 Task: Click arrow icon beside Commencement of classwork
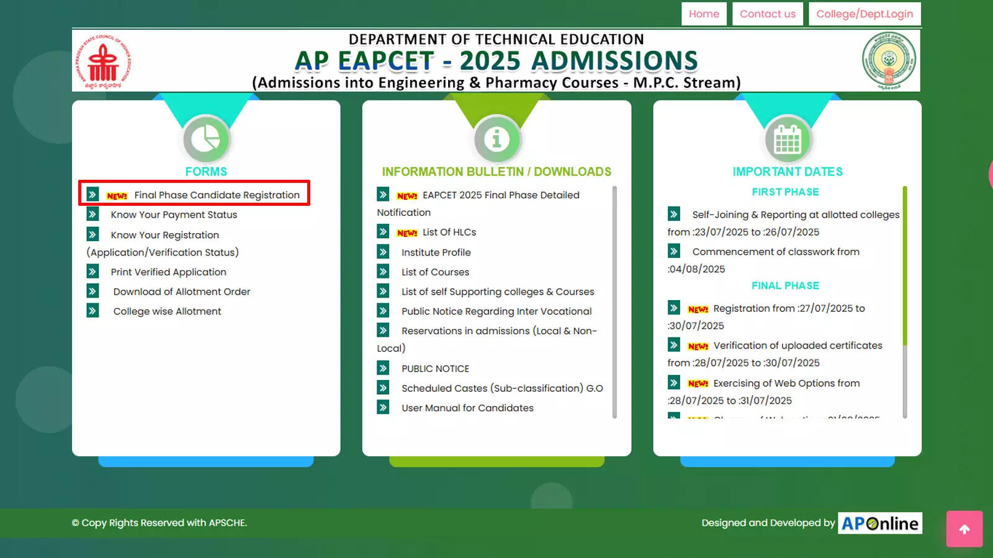point(674,251)
